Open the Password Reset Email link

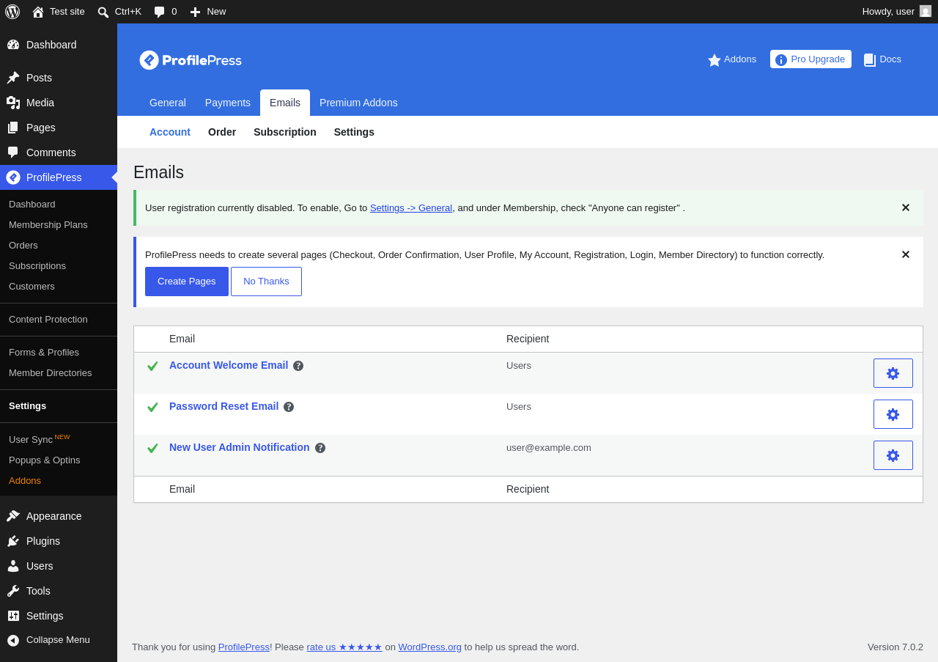(224, 406)
